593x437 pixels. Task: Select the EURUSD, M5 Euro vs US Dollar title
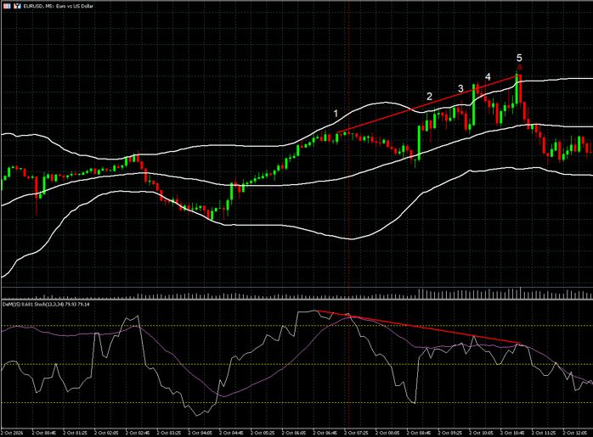click(x=58, y=6)
